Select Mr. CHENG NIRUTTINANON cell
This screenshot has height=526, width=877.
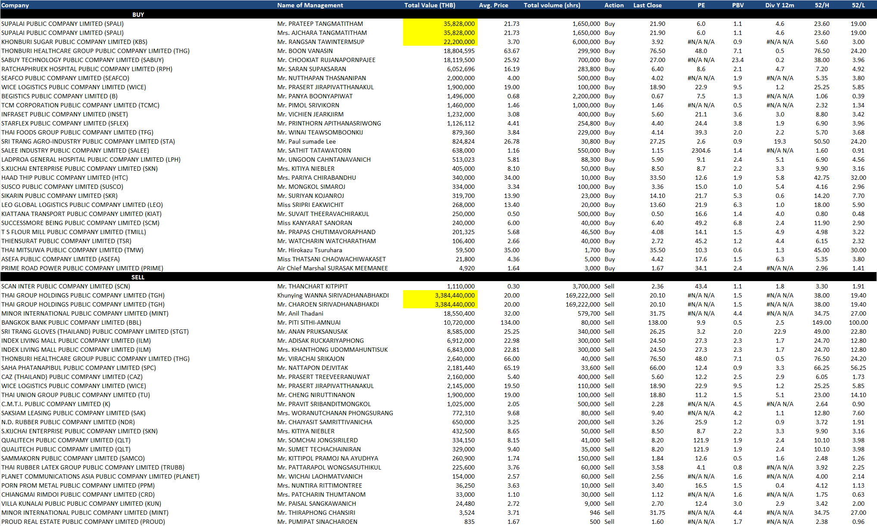point(316,395)
